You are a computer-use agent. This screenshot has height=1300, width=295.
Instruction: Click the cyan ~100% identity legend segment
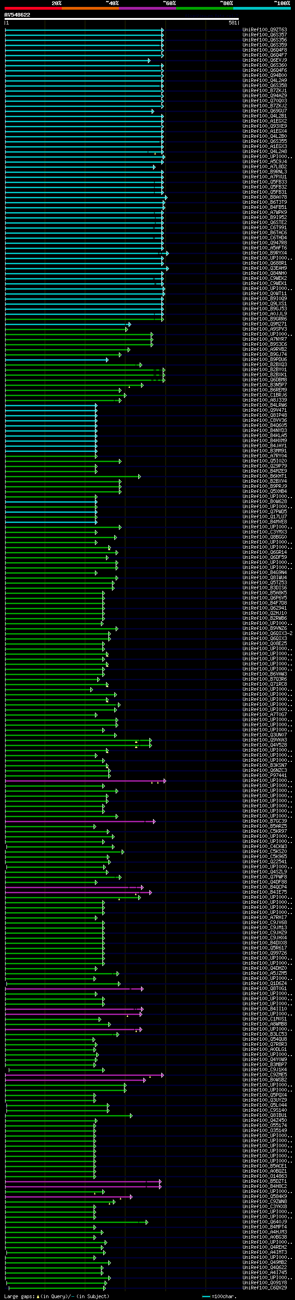point(262,8)
